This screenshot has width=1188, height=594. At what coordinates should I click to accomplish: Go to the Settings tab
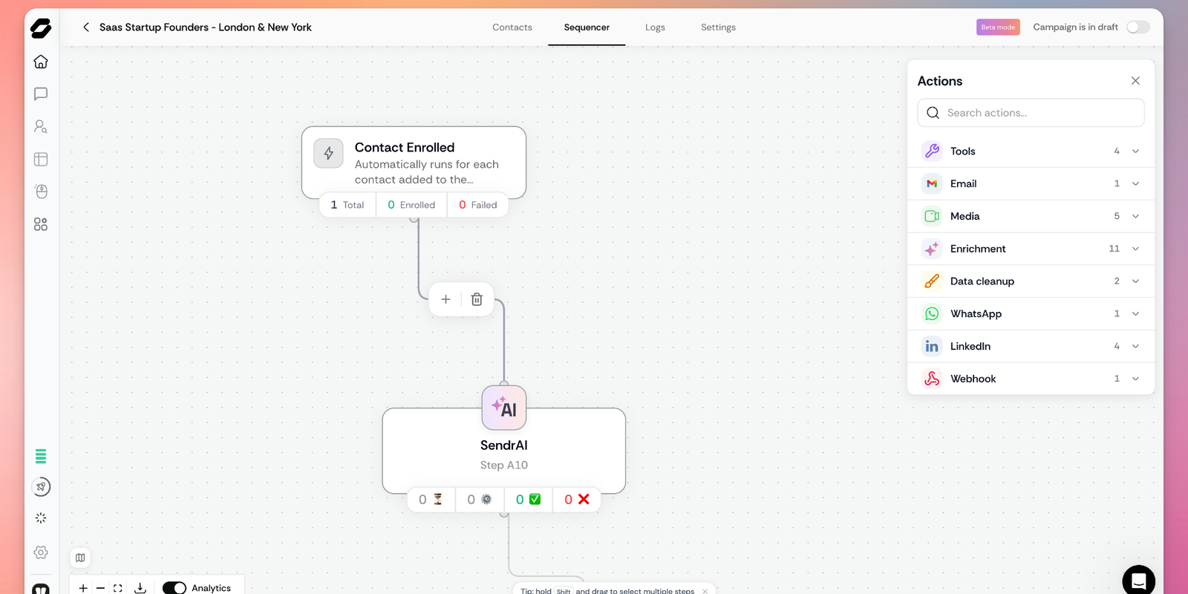(x=718, y=27)
